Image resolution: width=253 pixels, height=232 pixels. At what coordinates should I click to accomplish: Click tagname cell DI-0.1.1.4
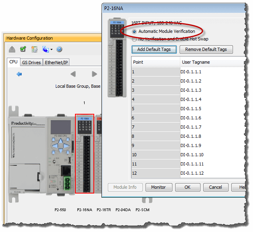coord(213,99)
